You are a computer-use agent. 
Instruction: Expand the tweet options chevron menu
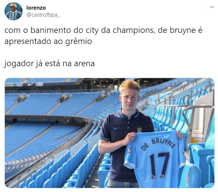(212, 7)
